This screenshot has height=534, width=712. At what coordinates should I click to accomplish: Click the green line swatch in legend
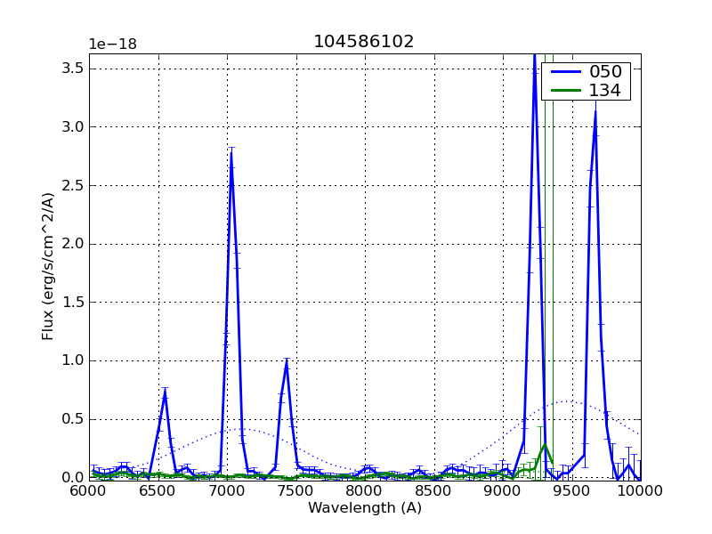click(563, 90)
